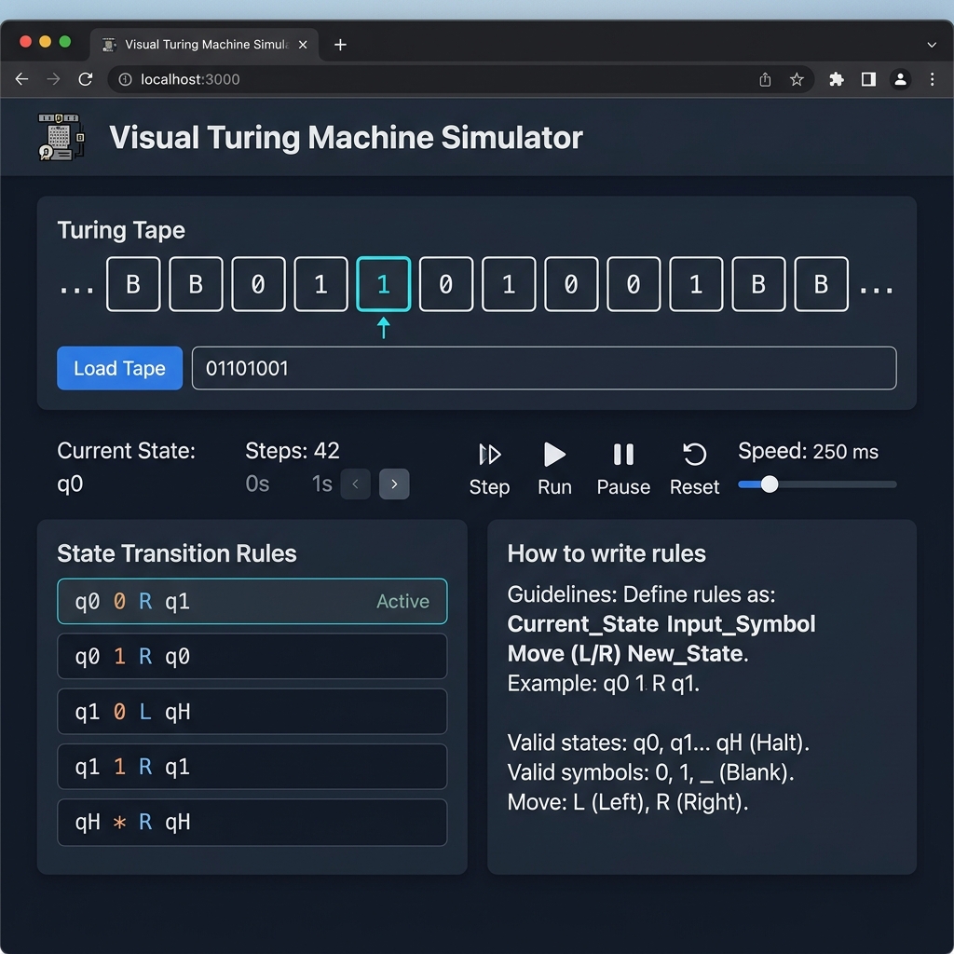This screenshot has width=954, height=954.
Task: Click the Move: L (Left), R (Right) line
Action: (627, 802)
